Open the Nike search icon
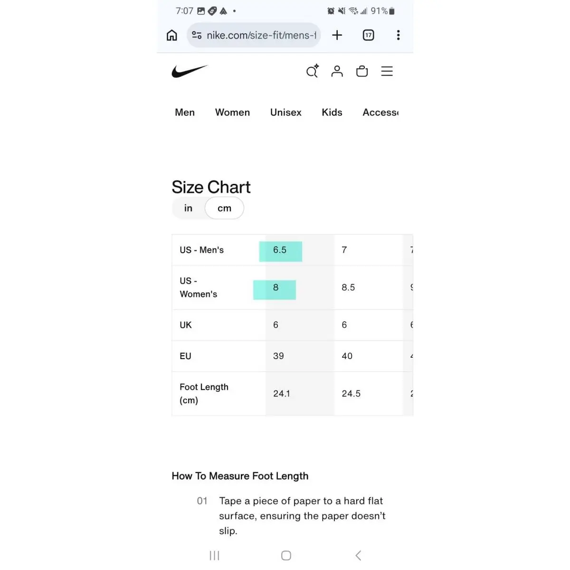This screenshot has height=570, width=570. click(312, 71)
